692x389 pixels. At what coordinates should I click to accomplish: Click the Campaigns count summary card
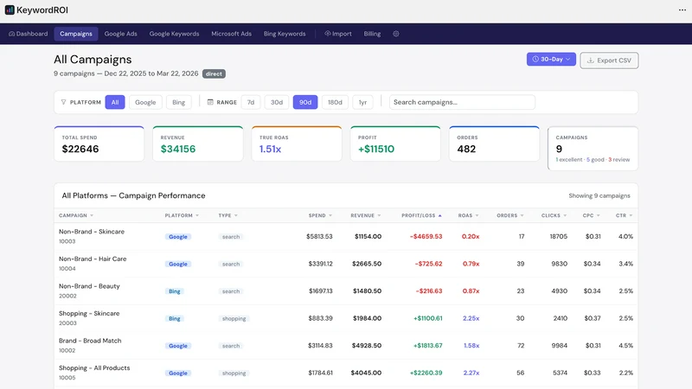[593, 149]
